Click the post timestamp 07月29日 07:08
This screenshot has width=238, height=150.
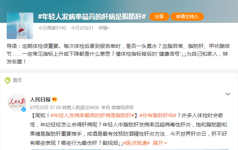click(45, 108)
